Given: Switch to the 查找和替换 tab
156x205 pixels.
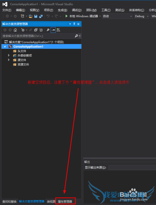Looking at the screenshot, I should click(9, 202).
